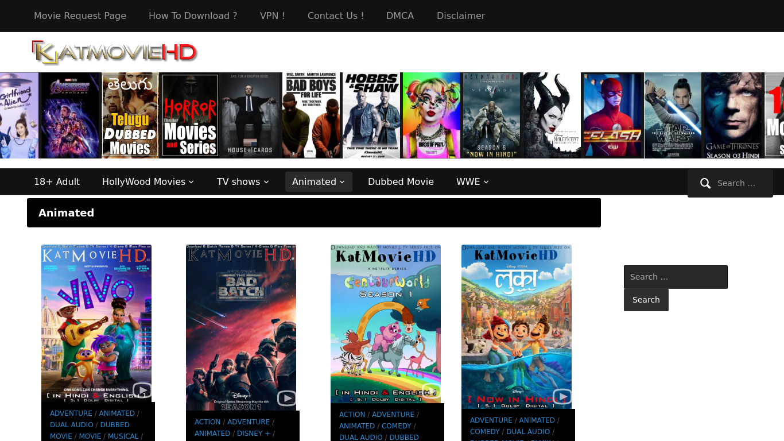
Task: Click the play icon on the Luca poster
Action: pyautogui.click(x=562, y=397)
